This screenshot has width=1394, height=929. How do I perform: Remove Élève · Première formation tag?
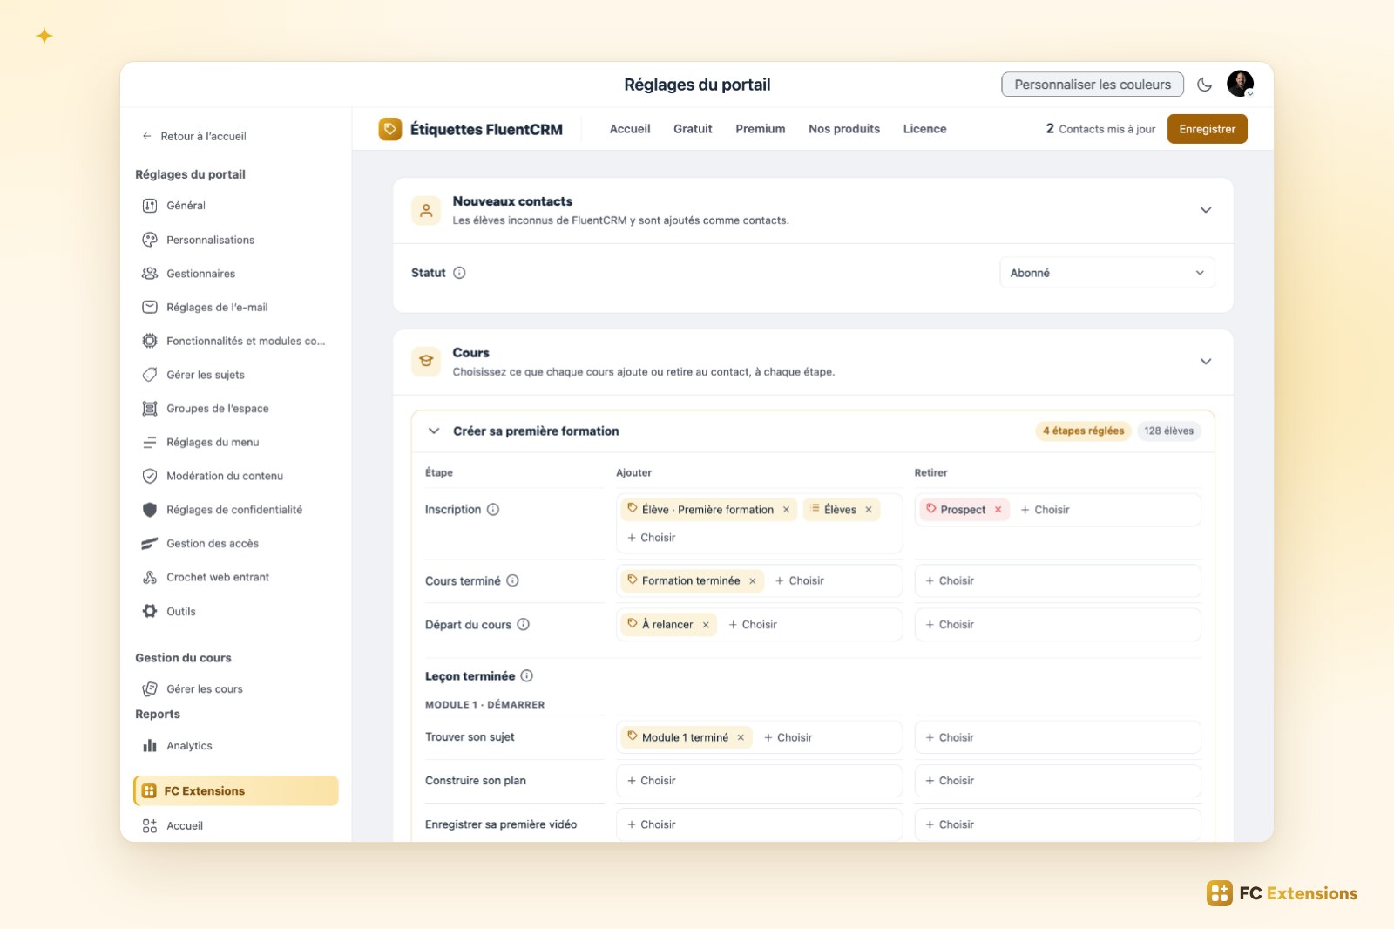(786, 510)
